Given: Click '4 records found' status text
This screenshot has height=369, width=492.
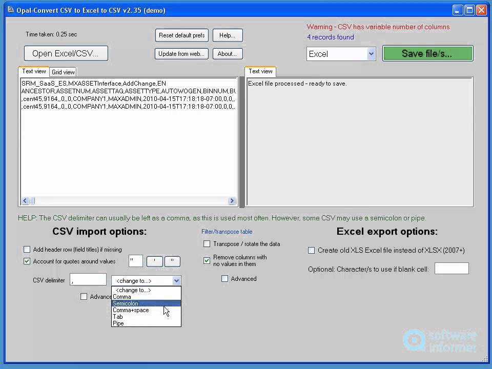Looking at the screenshot, I should 331,37.
